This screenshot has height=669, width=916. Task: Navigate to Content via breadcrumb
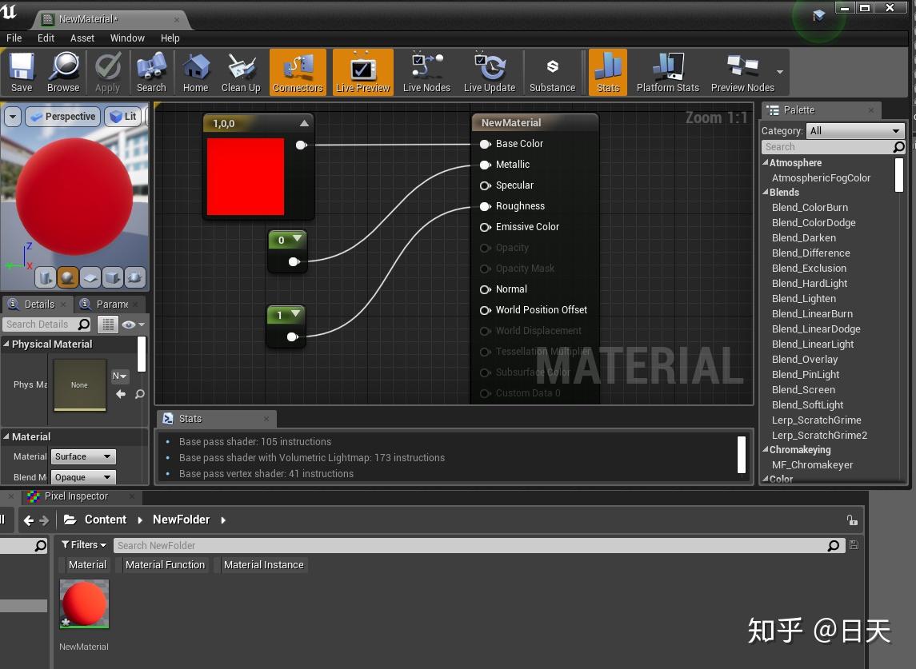[106, 520]
